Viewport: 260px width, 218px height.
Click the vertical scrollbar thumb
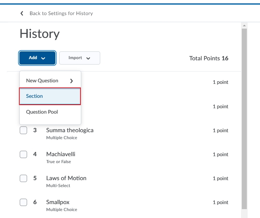pos(244,119)
